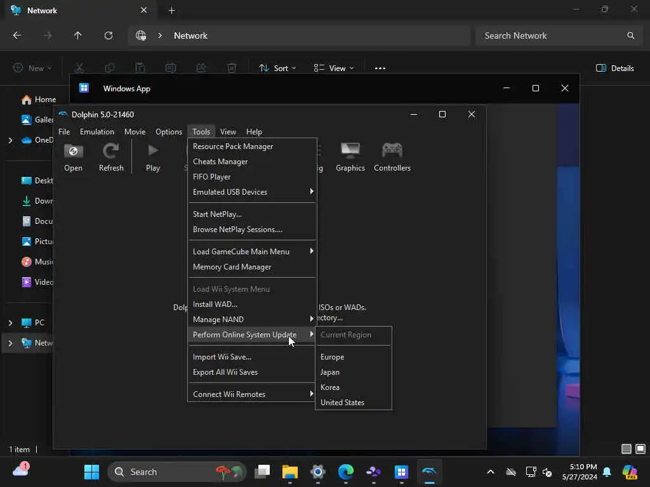Open Dolphin Help menu
Screen dimensions: 650x487
[x=254, y=132]
